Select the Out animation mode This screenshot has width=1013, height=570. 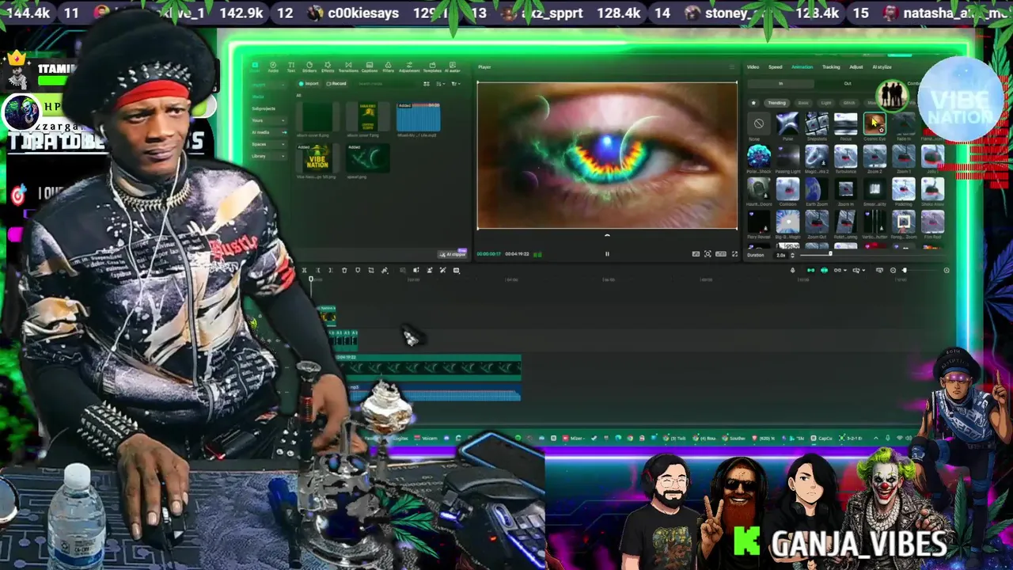pos(848,83)
